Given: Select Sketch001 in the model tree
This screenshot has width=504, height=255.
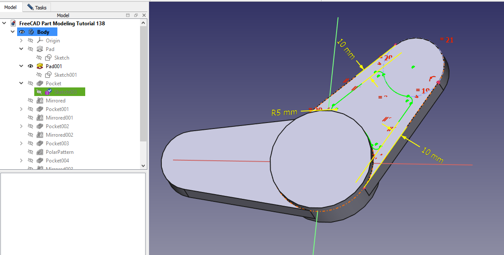Looking at the screenshot, I should tap(66, 75).
